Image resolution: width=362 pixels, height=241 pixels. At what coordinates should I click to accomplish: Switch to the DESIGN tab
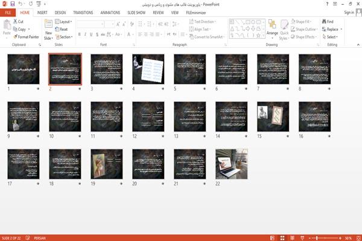pos(60,13)
